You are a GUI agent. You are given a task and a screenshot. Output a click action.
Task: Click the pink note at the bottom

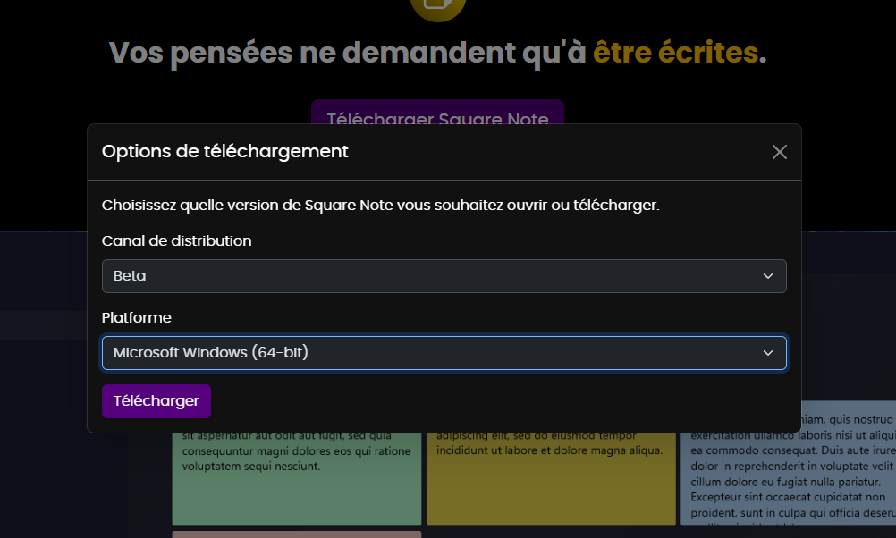[x=296, y=534]
